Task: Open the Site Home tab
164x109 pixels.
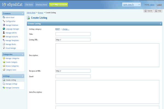Action: click(x=29, y=5)
